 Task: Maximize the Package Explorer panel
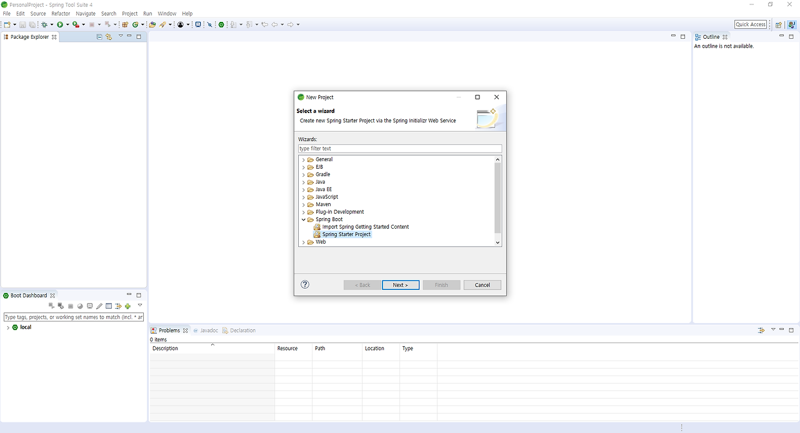pyautogui.click(x=139, y=36)
